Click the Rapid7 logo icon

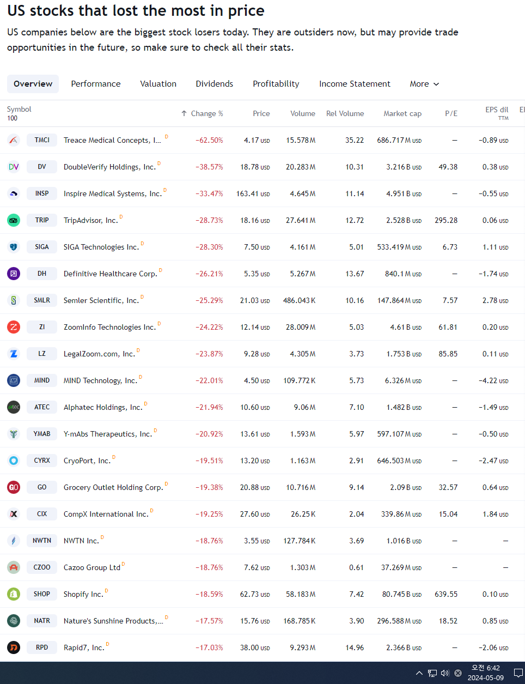14,647
